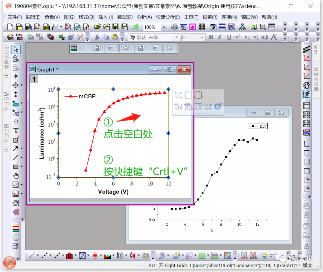323x272 pixels.
Task: Select the Text tool (T)
Action: point(16,131)
